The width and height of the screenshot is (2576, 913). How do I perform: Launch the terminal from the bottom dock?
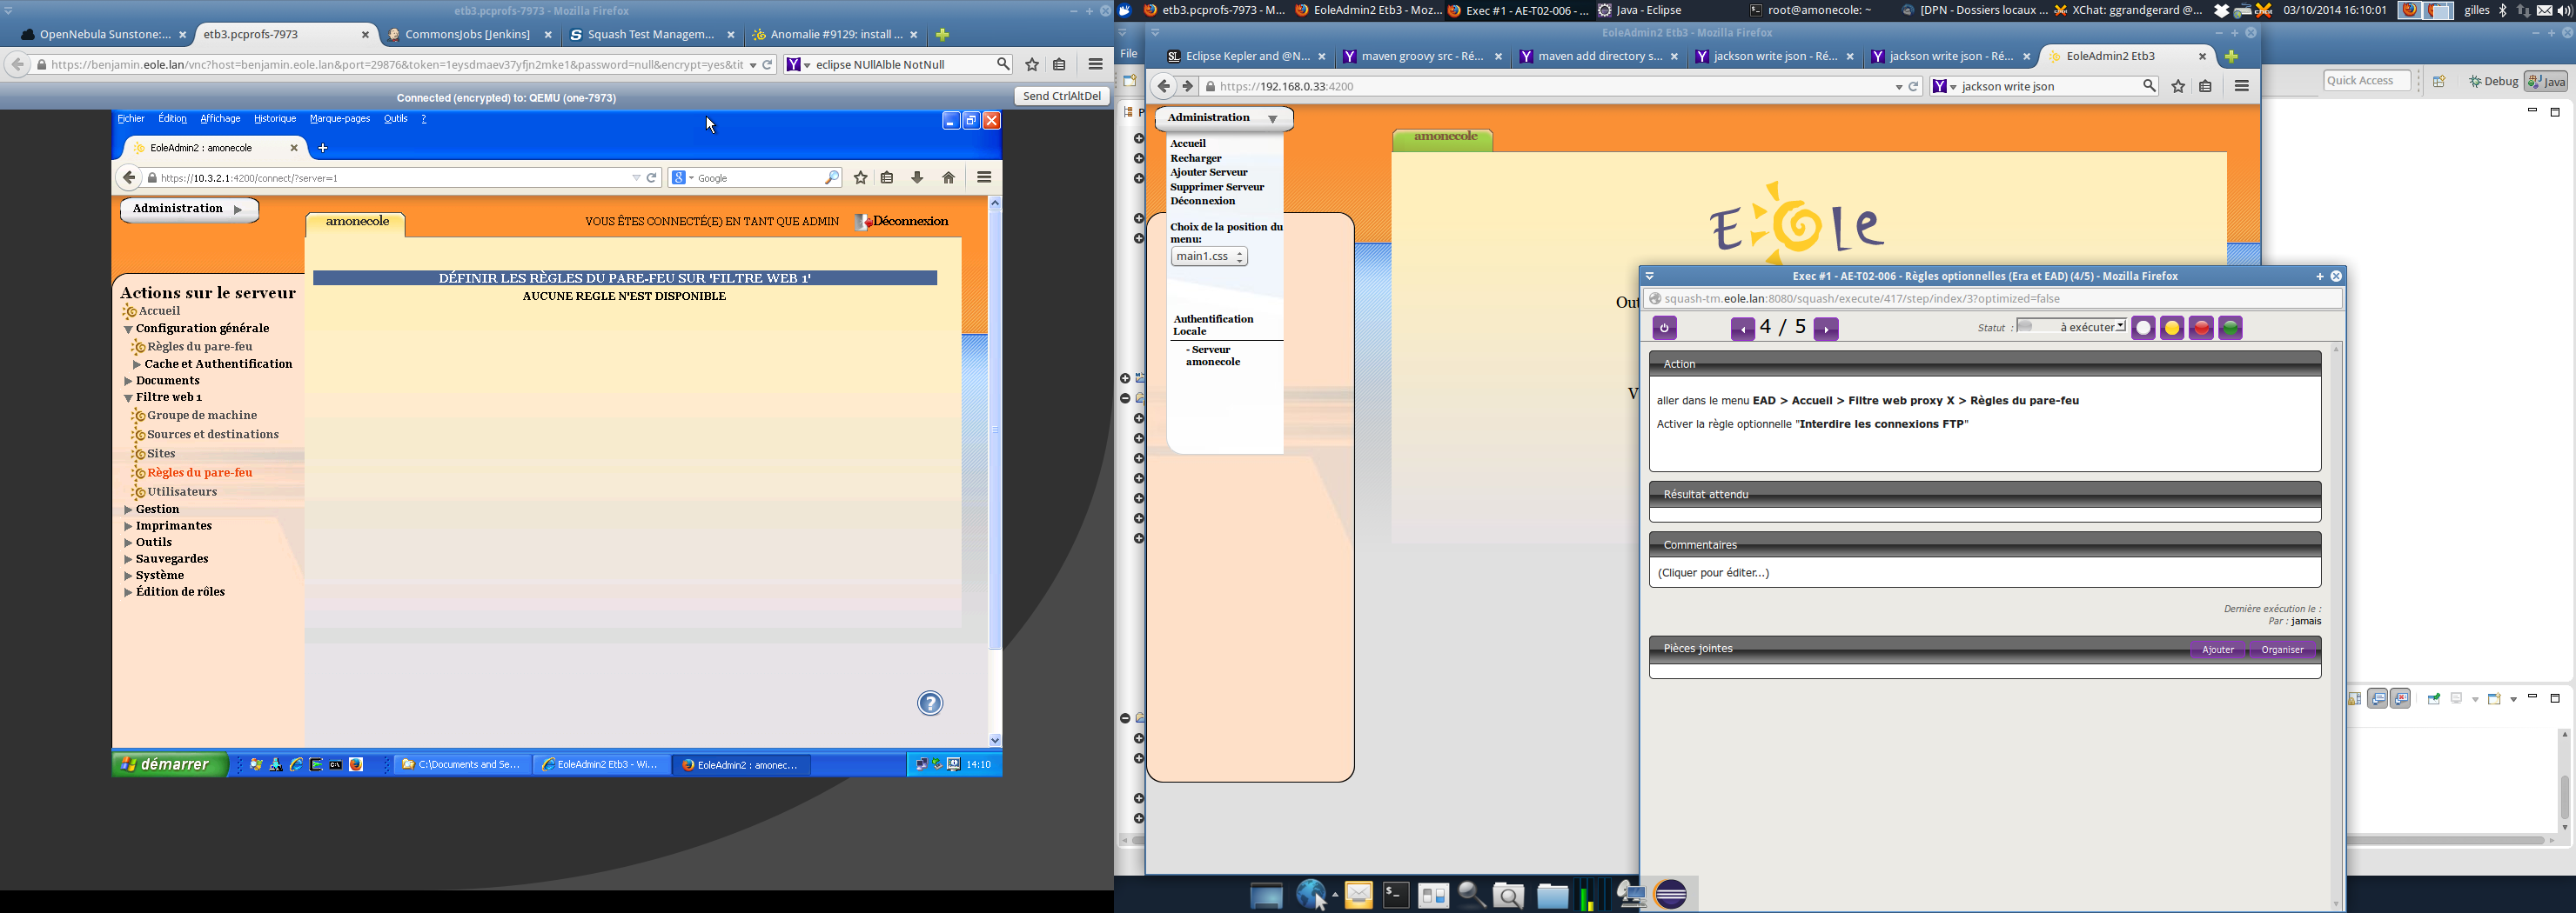(x=1396, y=895)
